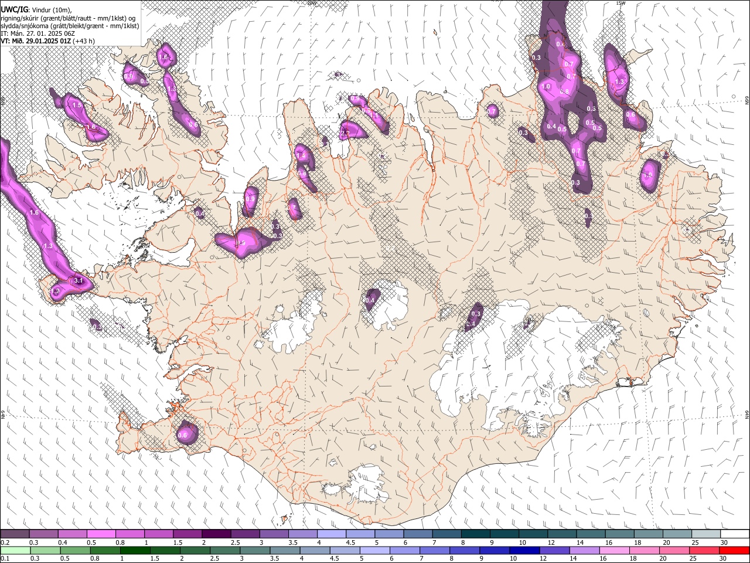Select lower legend swatch between 6 and 7
This screenshot has width=750, height=563.
(405, 550)
